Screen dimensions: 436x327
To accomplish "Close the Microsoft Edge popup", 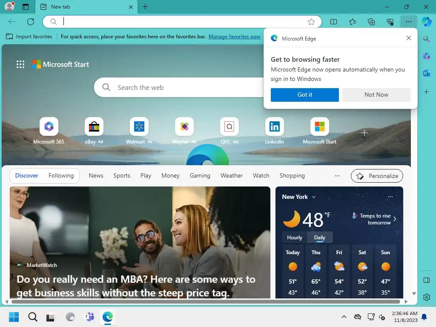I will coord(408,38).
